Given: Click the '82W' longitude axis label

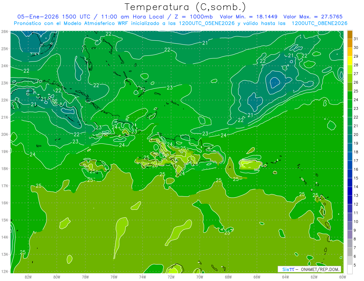Looking at the screenshot, I should click(28, 277).
